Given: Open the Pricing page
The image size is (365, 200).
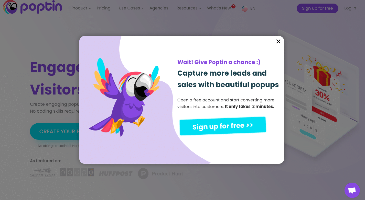Looking at the screenshot, I should tap(104, 8).
